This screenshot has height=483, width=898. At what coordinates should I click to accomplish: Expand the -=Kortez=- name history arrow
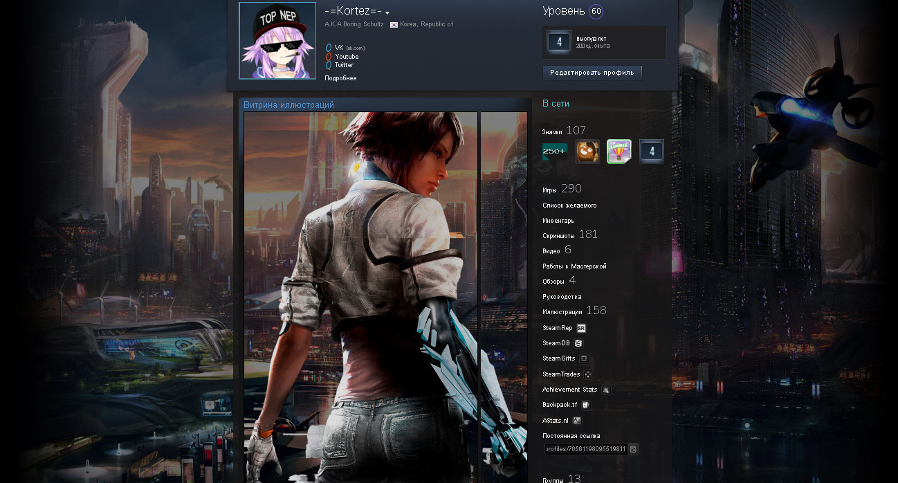tap(387, 13)
